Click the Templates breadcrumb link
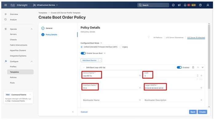Image resolution: width=215 pixels, height=120 pixels. [x=43, y=13]
